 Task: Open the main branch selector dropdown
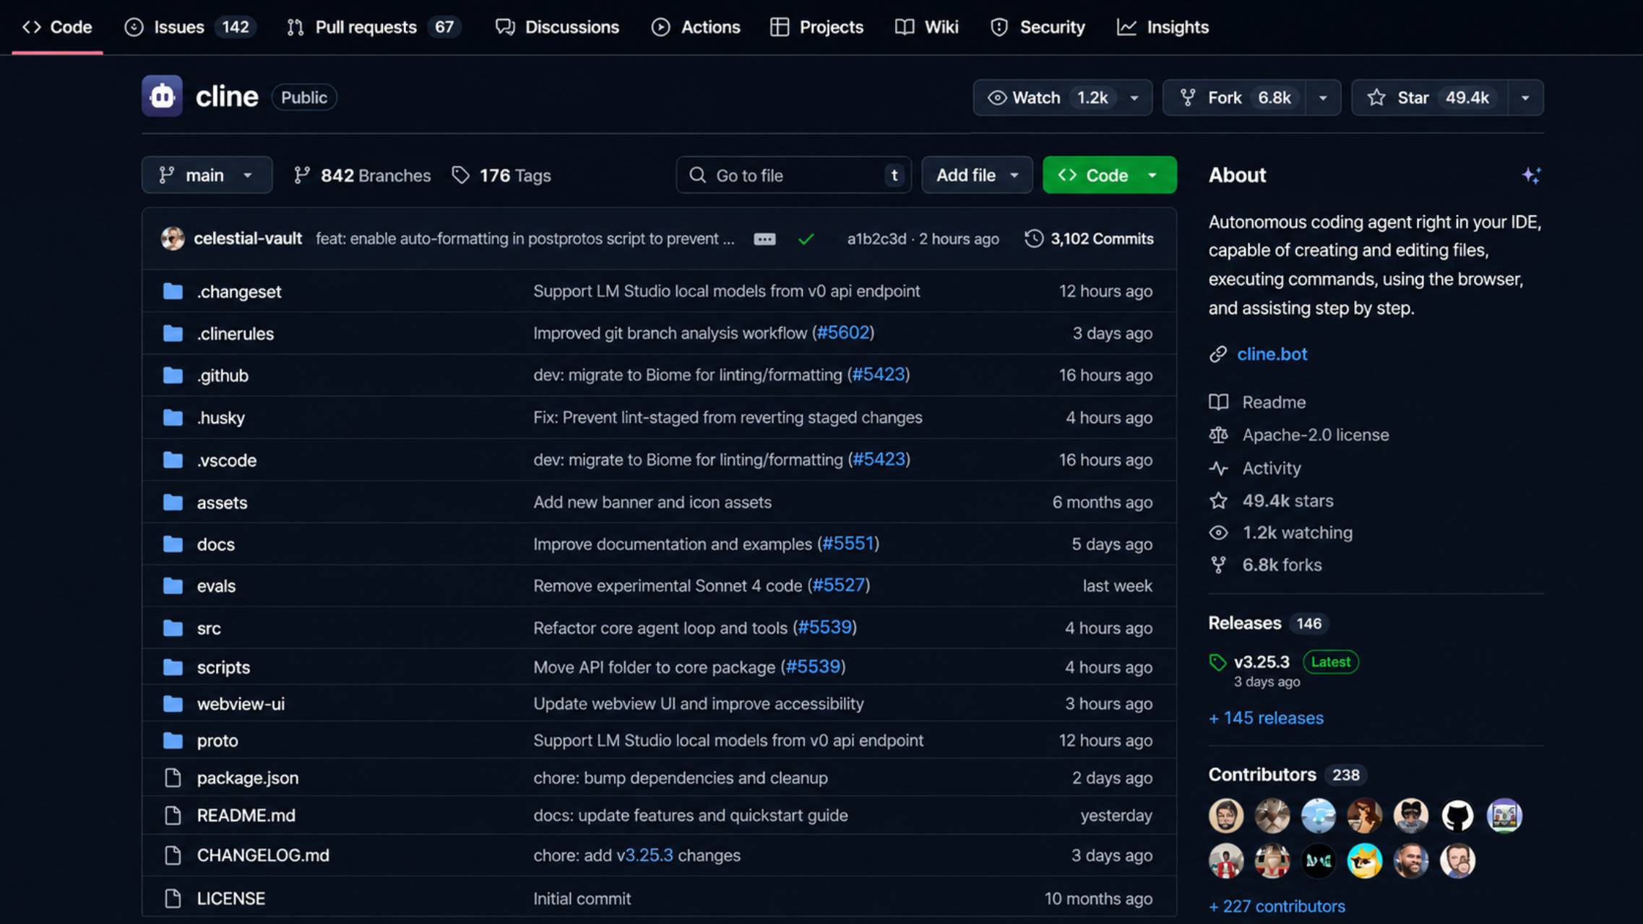[x=207, y=175]
